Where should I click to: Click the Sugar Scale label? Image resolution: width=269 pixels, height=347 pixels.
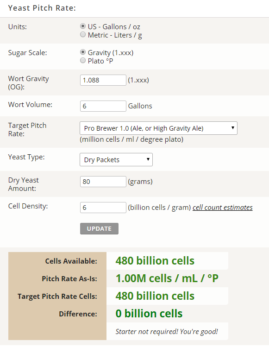(28, 53)
